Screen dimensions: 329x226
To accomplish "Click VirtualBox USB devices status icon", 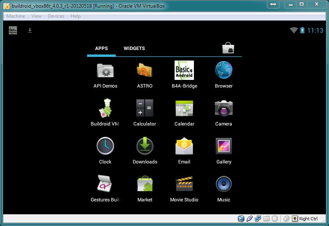I will click(x=249, y=219).
